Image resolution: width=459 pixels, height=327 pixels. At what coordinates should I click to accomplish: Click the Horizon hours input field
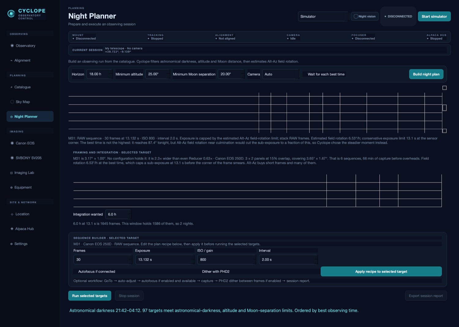pyautogui.click(x=99, y=74)
